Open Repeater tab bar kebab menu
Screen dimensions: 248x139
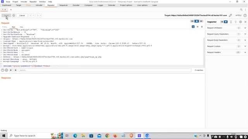(245, 10)
